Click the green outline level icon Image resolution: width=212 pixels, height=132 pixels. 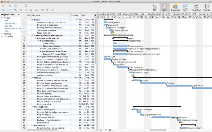(x=21, y=10)
